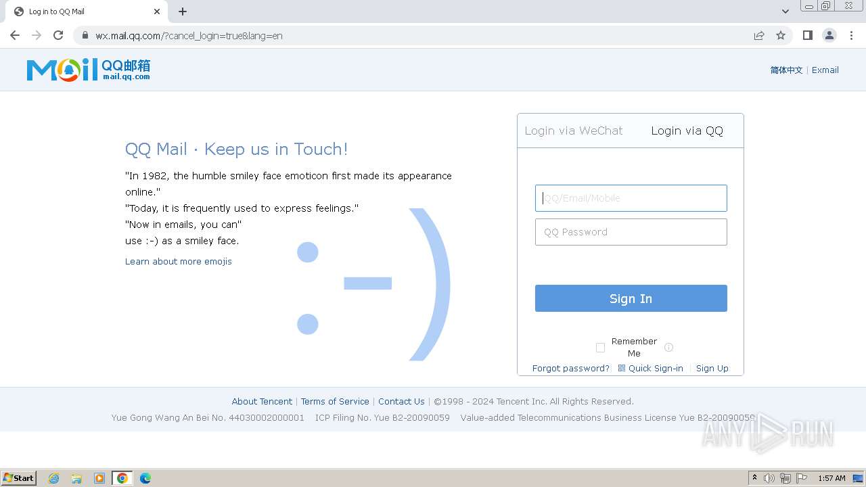866x487 pixels.
Task: Select the Login via QQ tab
Action: click(687, 131)
